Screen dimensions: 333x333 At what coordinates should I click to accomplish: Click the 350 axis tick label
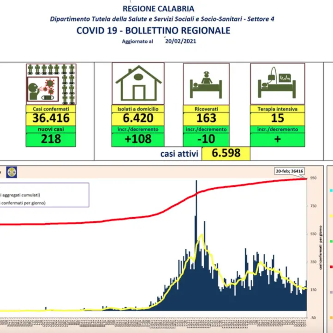pos(314,262)
